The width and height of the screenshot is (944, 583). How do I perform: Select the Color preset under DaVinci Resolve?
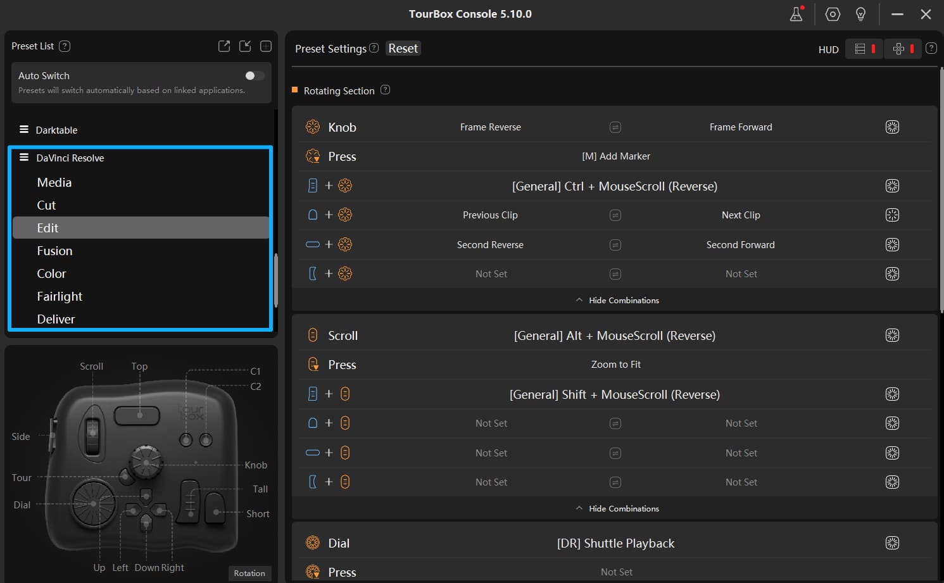[x=51, y=273]
